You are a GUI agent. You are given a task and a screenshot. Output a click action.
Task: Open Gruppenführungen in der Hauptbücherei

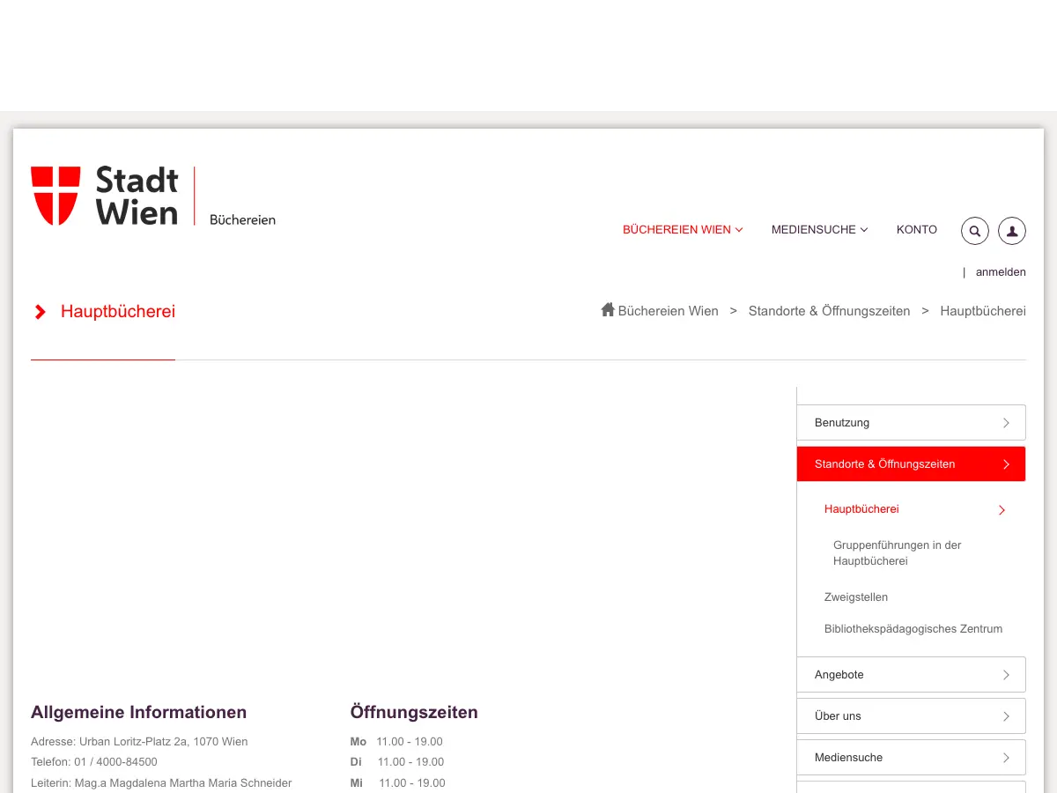point(897,553)
